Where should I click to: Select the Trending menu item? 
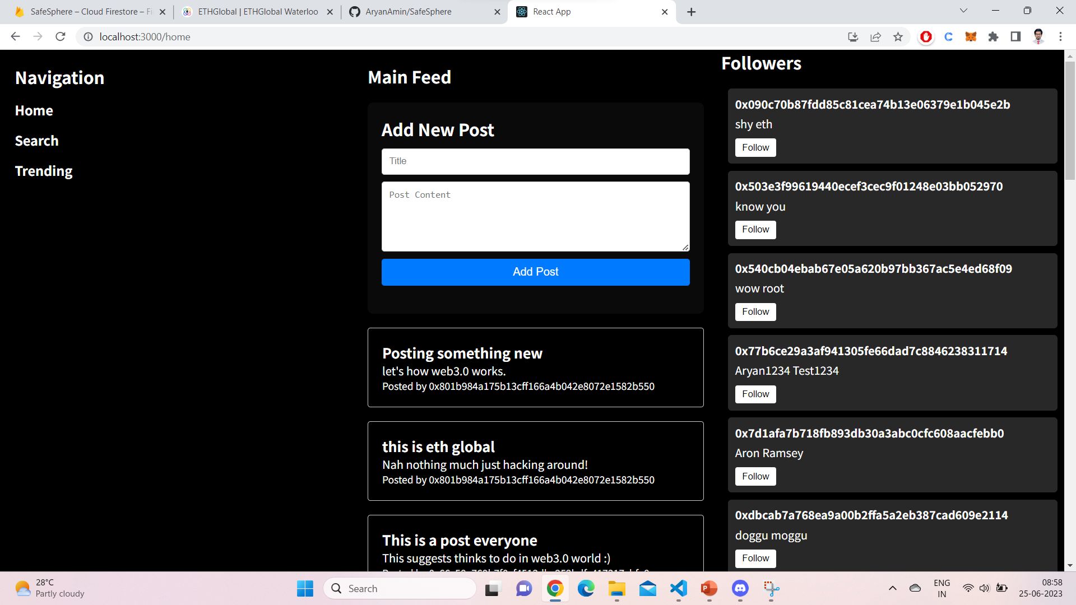44,171
